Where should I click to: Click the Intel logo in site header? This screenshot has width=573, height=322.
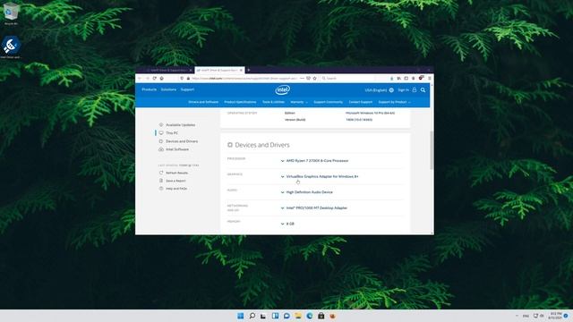283,89
